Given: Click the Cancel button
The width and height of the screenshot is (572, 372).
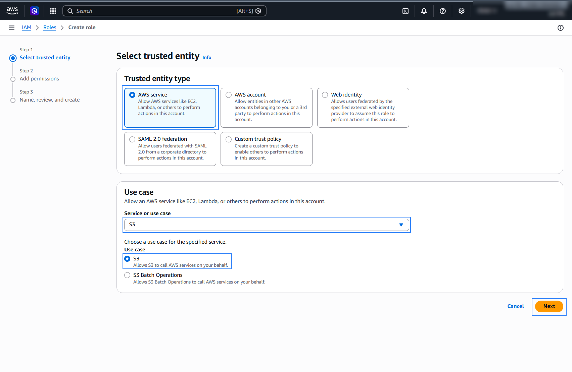Looking at the screenshot, I should [x=516, y=306].
